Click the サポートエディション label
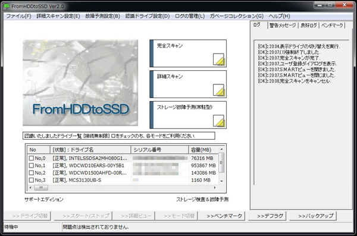Screen dimensions: 357x236 click(x=44, y=199)
